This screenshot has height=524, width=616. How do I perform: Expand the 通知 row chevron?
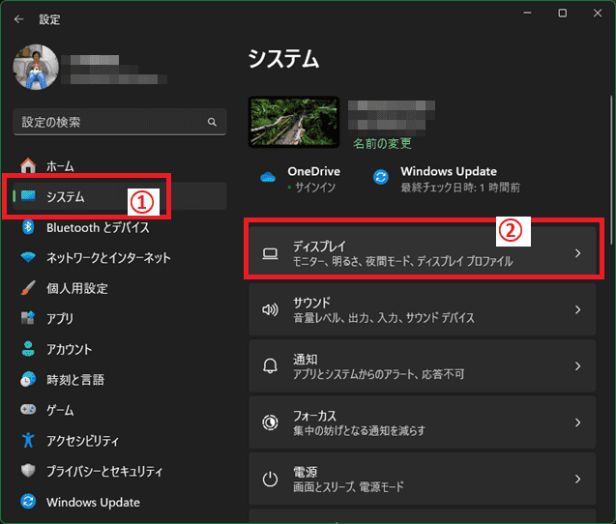point(577,366)
